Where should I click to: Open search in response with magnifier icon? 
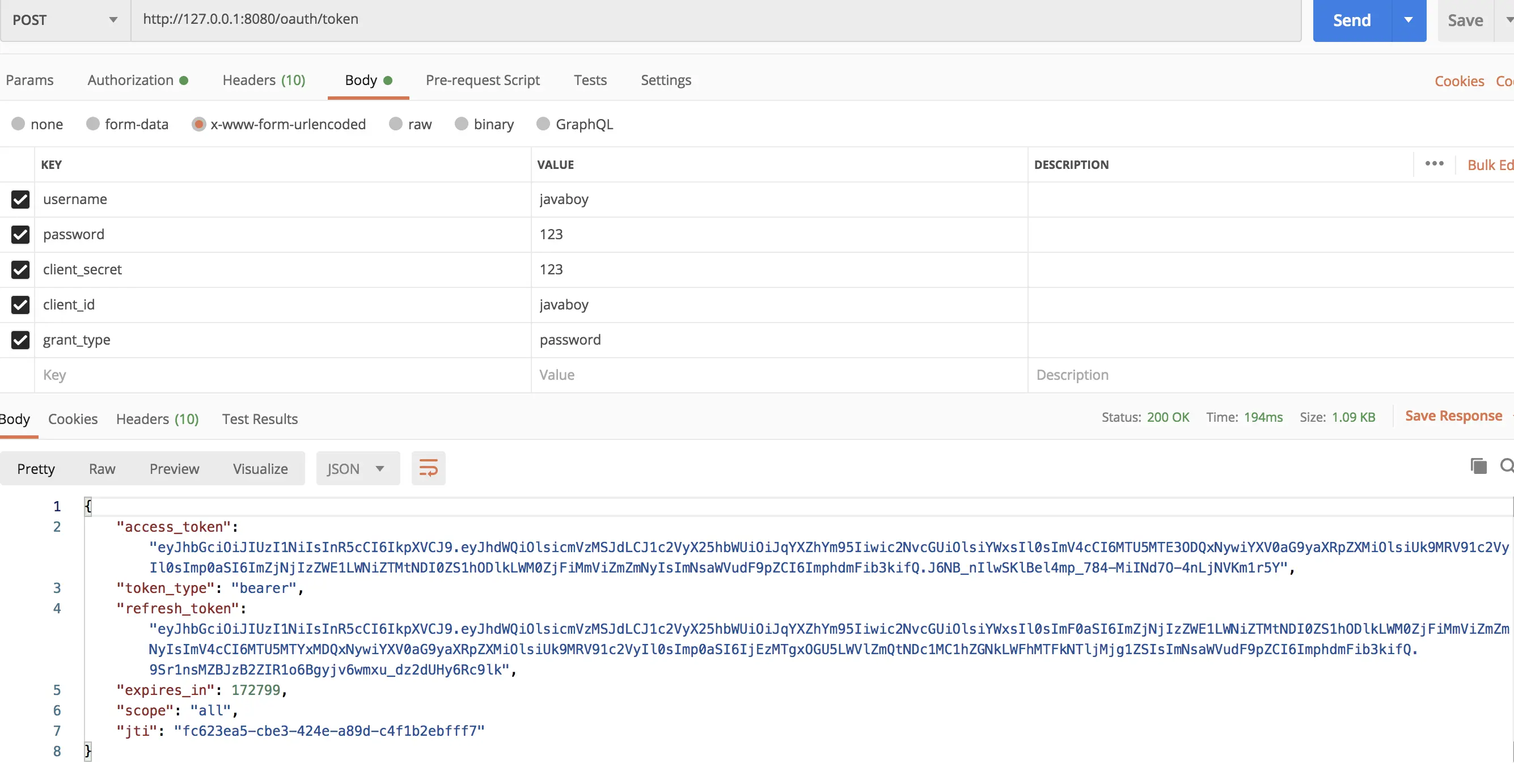point(1507,466)
